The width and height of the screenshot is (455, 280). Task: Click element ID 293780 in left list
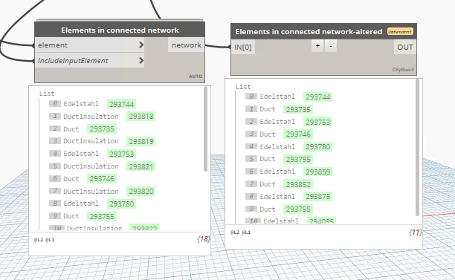122,204
